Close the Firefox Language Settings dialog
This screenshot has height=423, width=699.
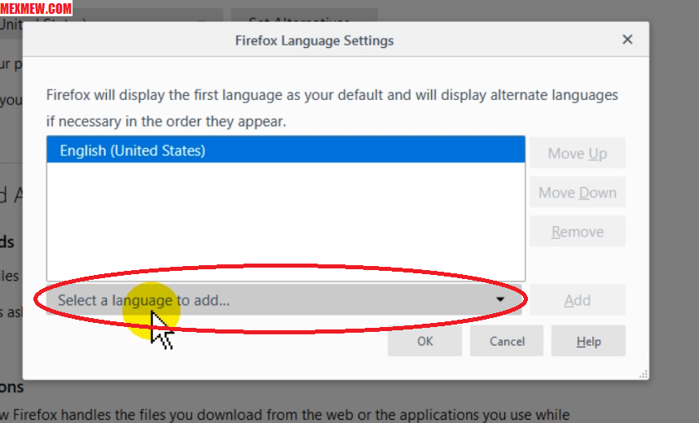coord(627,40)
